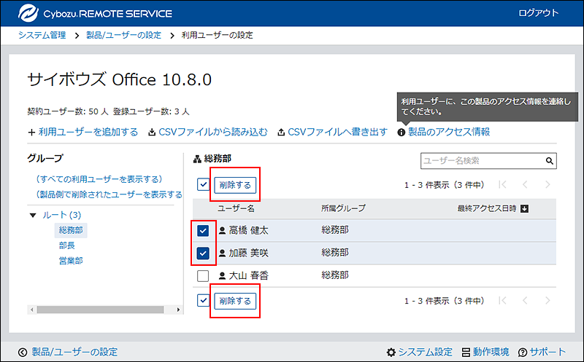Click the plus icon for adding users

31,133
